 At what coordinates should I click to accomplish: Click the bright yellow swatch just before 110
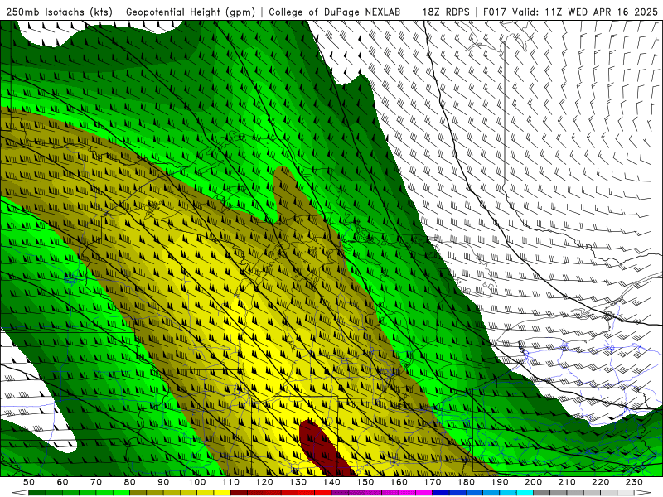tap(222, 493)
